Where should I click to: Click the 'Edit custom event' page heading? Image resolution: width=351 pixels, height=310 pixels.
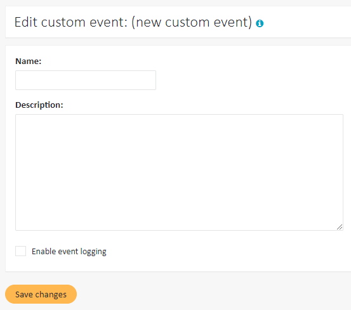click(x=70, y=22)
